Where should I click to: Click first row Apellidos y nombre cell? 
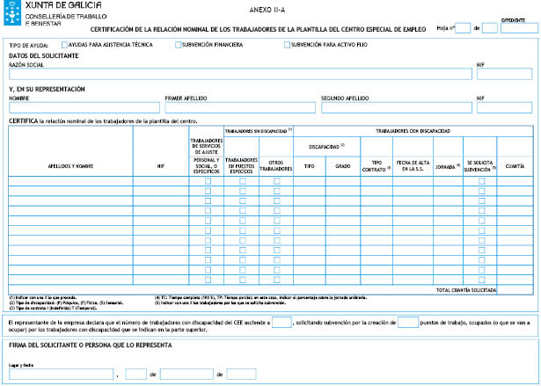70,180
